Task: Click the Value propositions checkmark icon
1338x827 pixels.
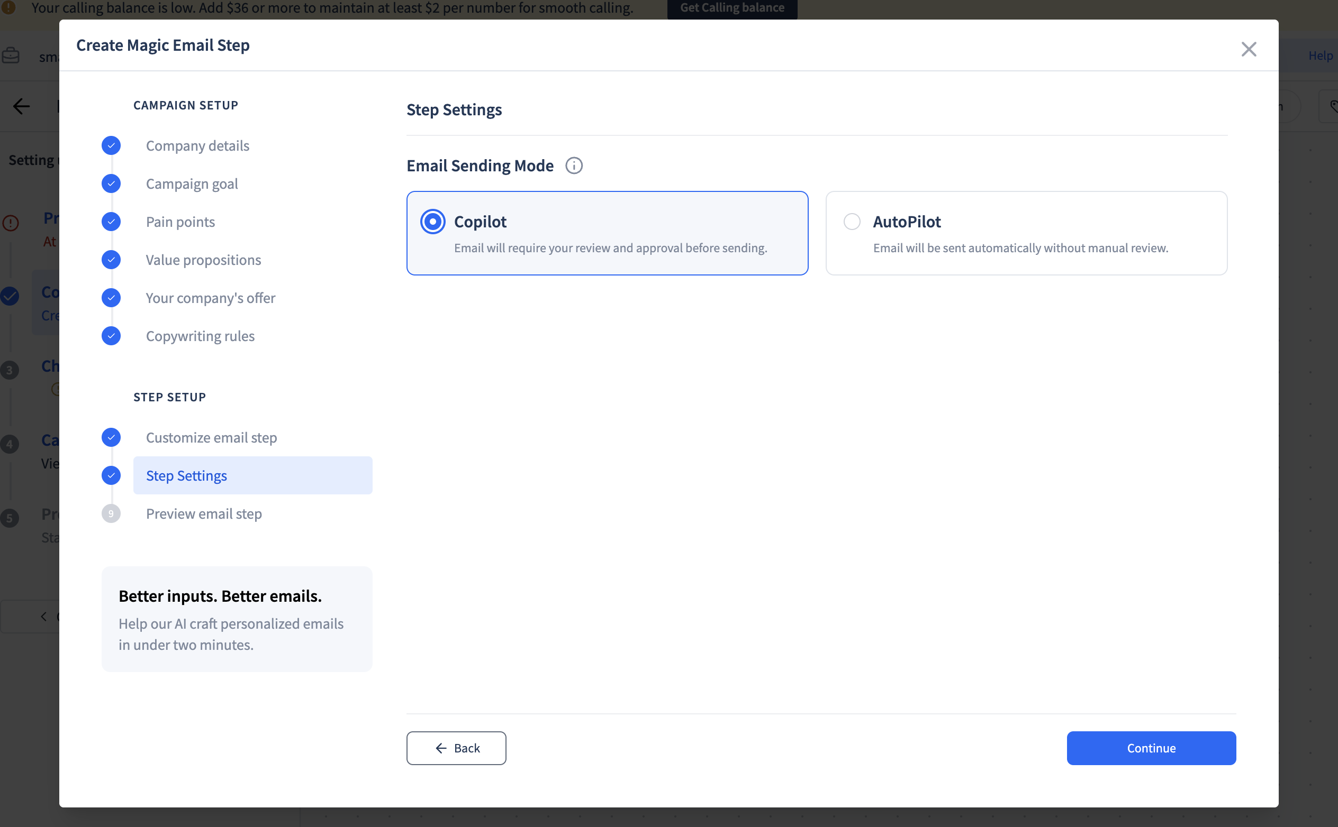Action: tap(111, 260)
